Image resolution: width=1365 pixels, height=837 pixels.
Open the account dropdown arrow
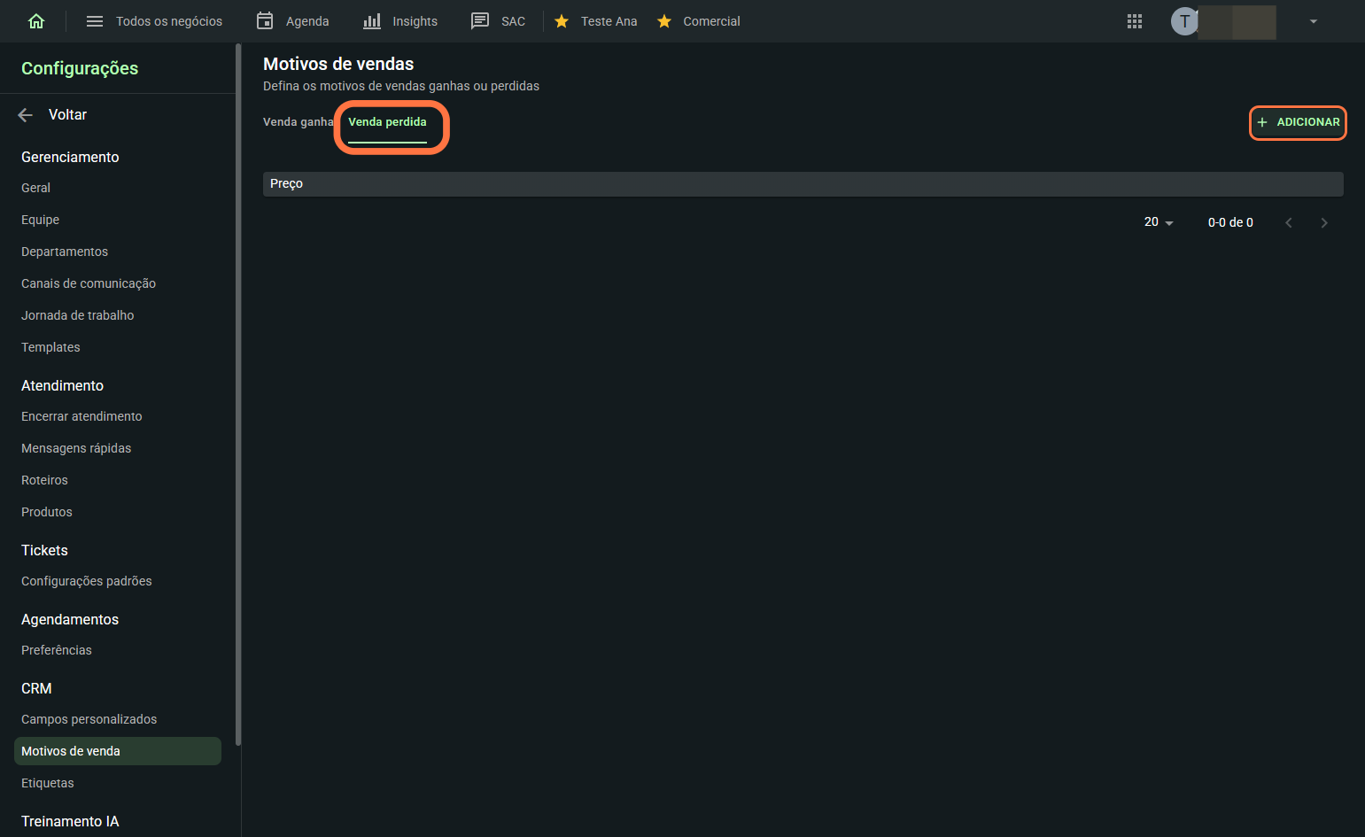[1314, 21]
